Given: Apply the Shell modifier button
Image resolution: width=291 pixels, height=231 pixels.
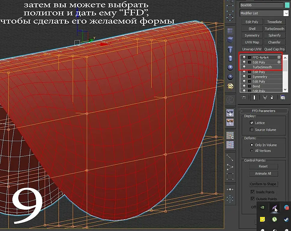Looking at the screenshot, I should [x=252, y=29].
